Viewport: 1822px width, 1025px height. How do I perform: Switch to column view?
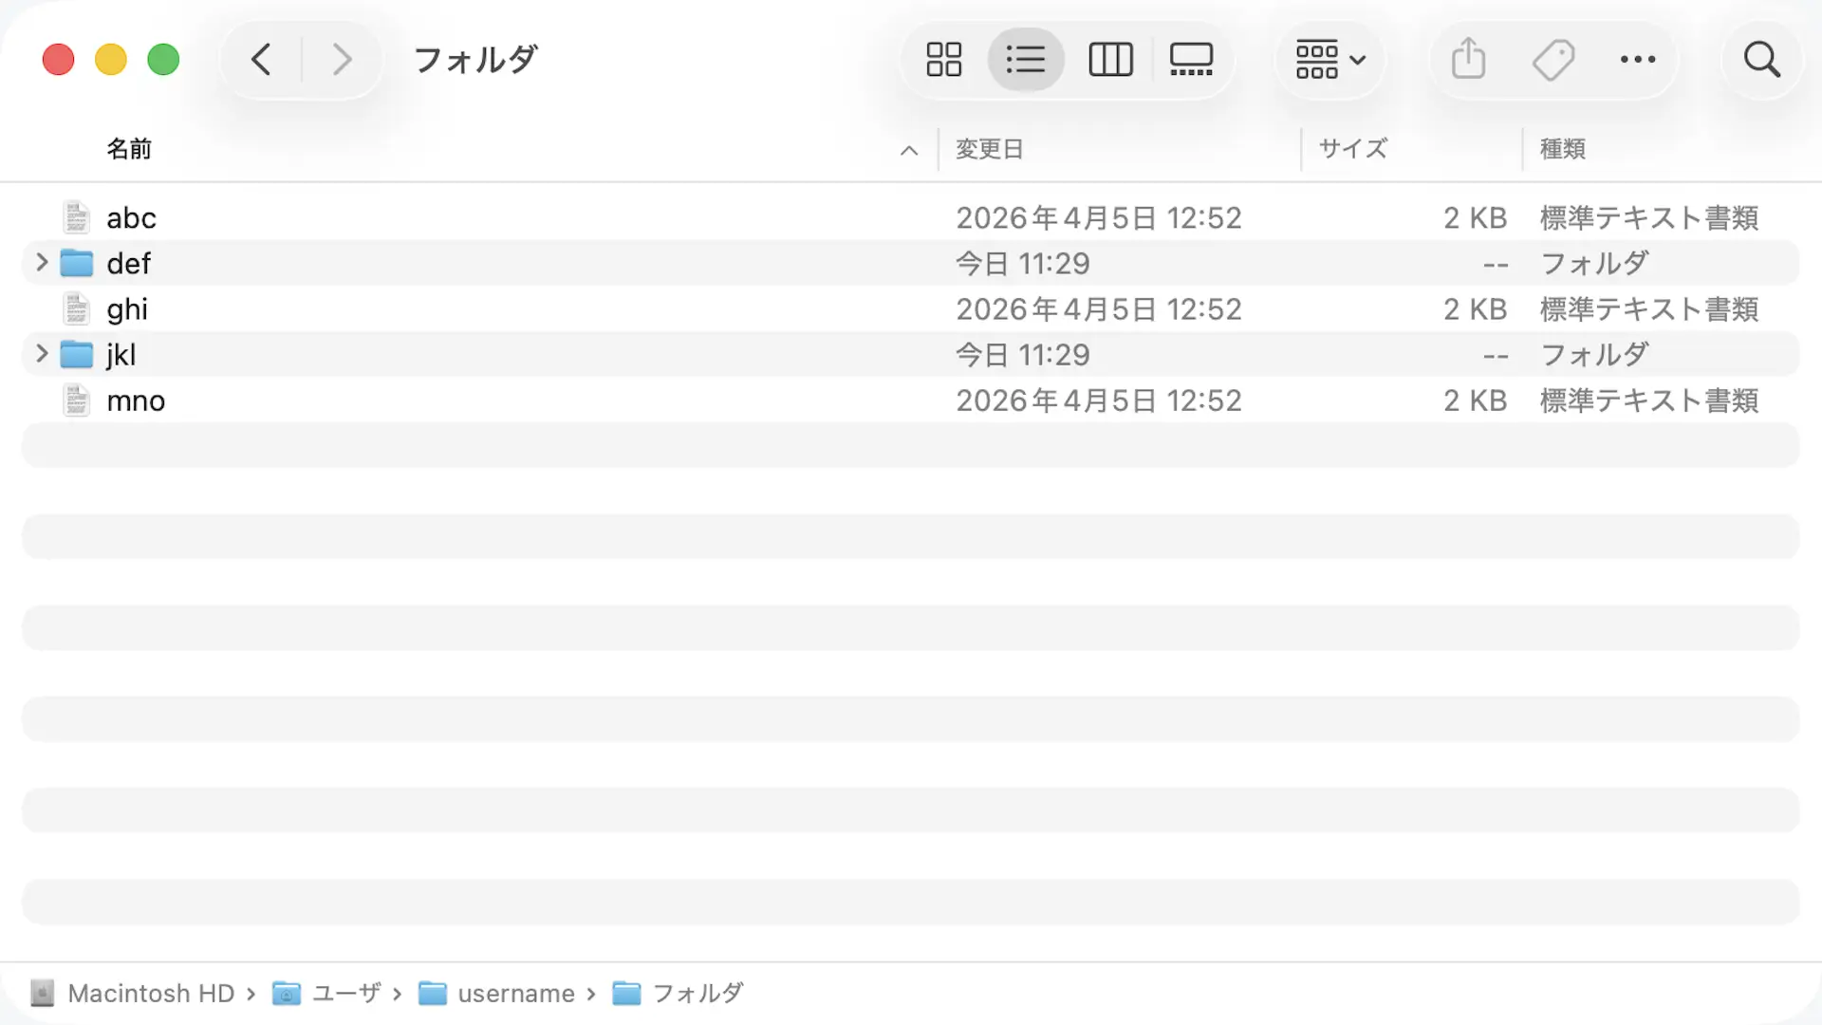click(x=1110, y=60)
